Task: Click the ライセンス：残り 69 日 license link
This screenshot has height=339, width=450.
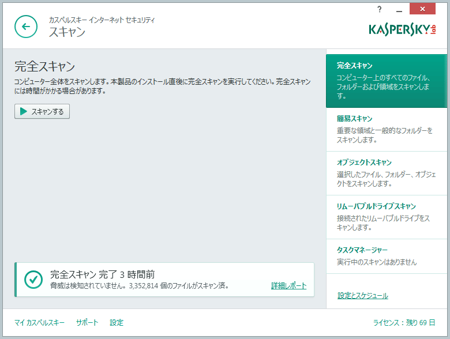Action: point(404,323)
